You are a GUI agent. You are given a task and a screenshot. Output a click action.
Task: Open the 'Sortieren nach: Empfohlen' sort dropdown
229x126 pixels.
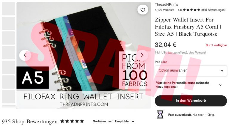point(114,121)
